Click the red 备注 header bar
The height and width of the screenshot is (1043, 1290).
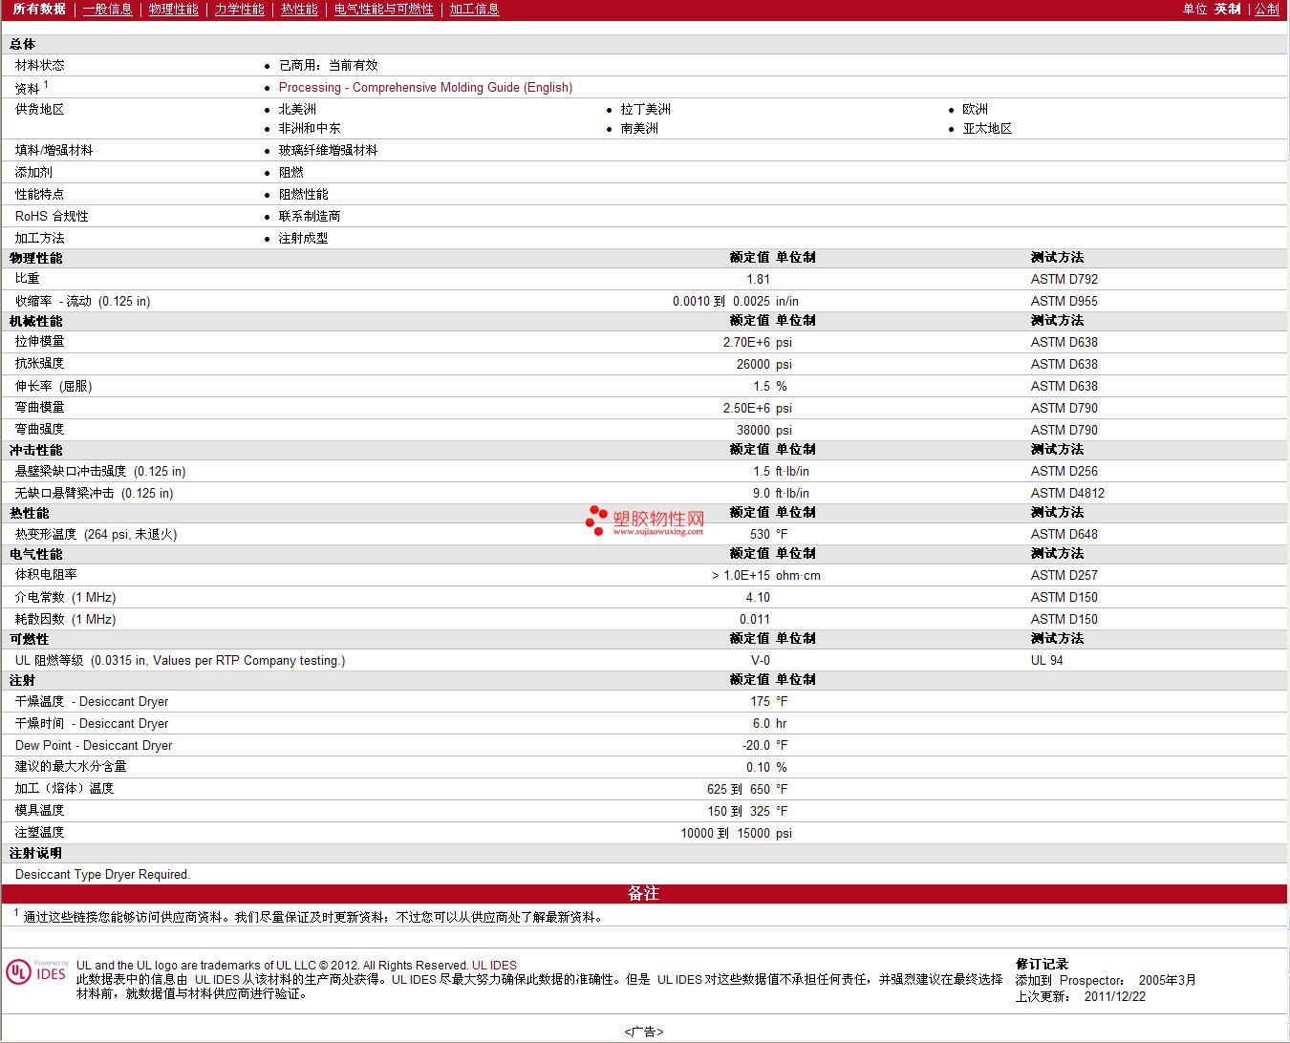644,894
